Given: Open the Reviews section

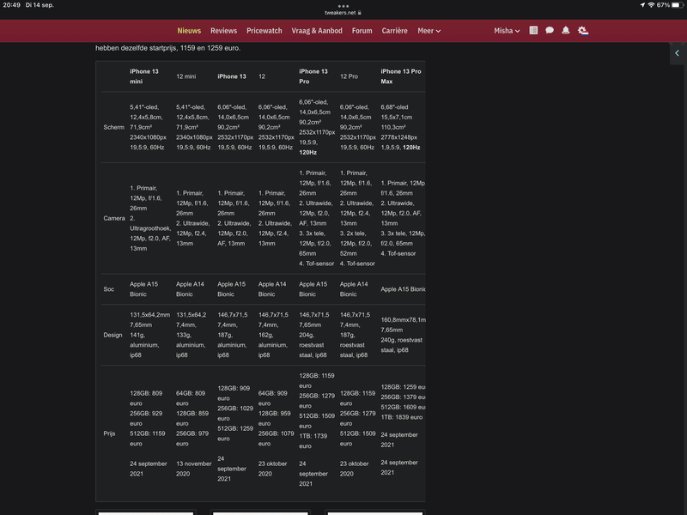Looking at the screenshot, I should [223, 31].
